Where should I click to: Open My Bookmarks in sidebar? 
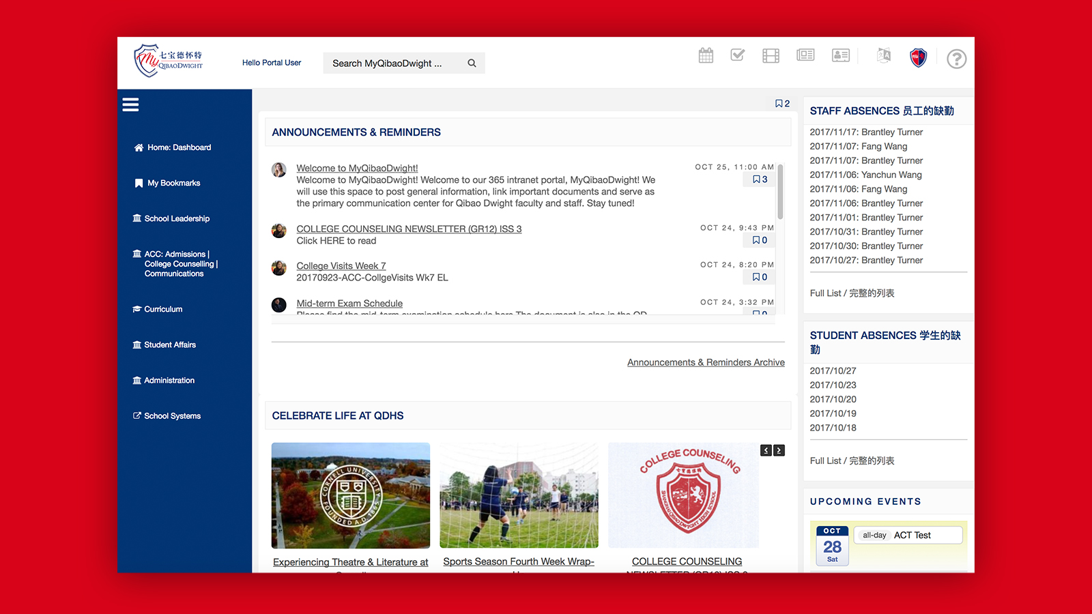(167, 183)
